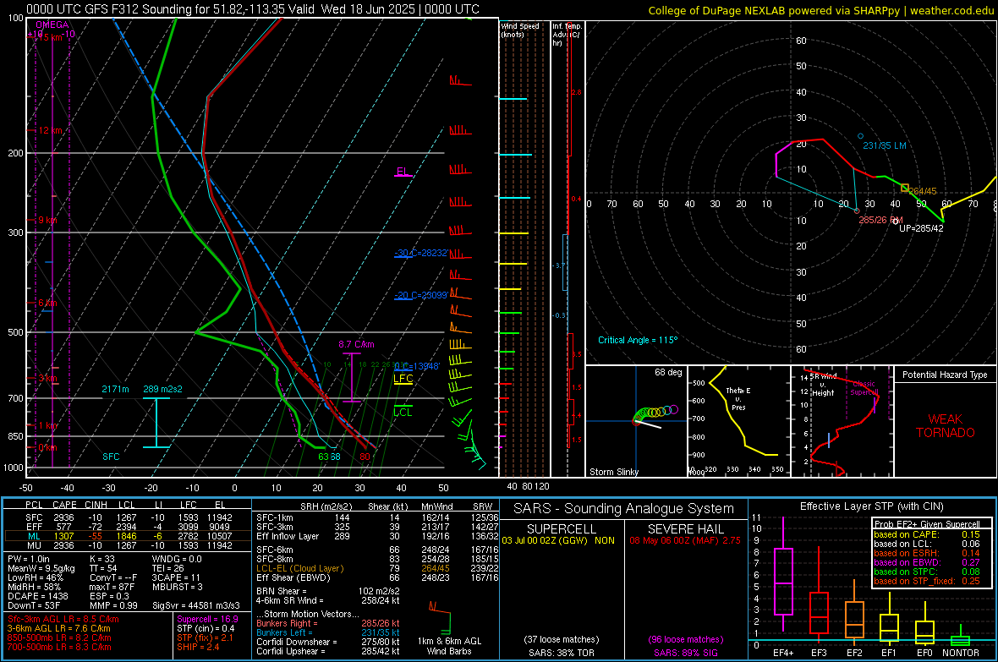Click the WEAK TORNADO hazard text
This screenshot has width=998, height=662.
[946, 426]
